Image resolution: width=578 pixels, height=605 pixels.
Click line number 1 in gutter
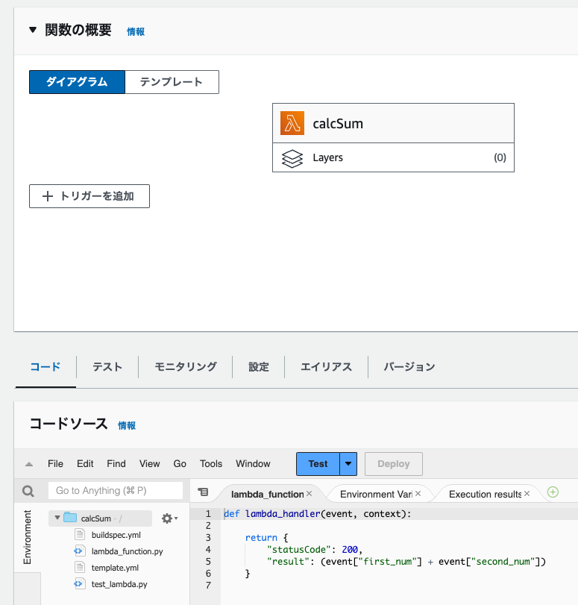(x=208, y=513)
